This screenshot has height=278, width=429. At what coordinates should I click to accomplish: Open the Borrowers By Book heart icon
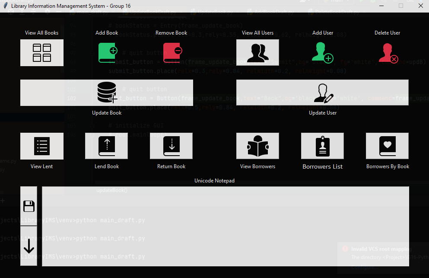[x=387, y=146]
